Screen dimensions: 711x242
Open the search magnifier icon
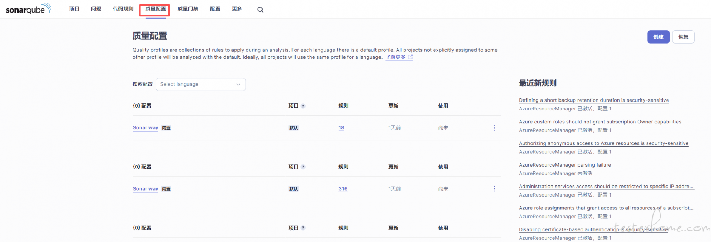point(260,10)
